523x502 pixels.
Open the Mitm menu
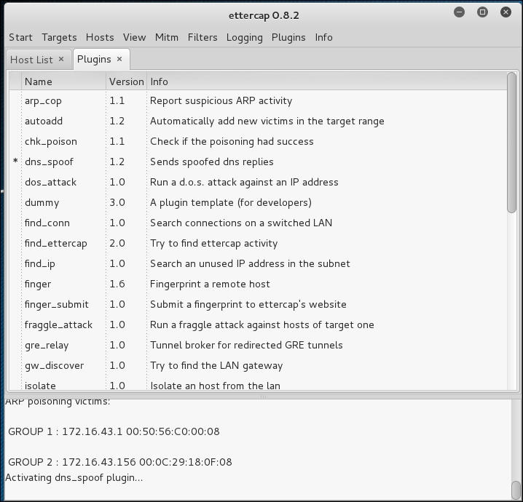(x=166, y=37)
